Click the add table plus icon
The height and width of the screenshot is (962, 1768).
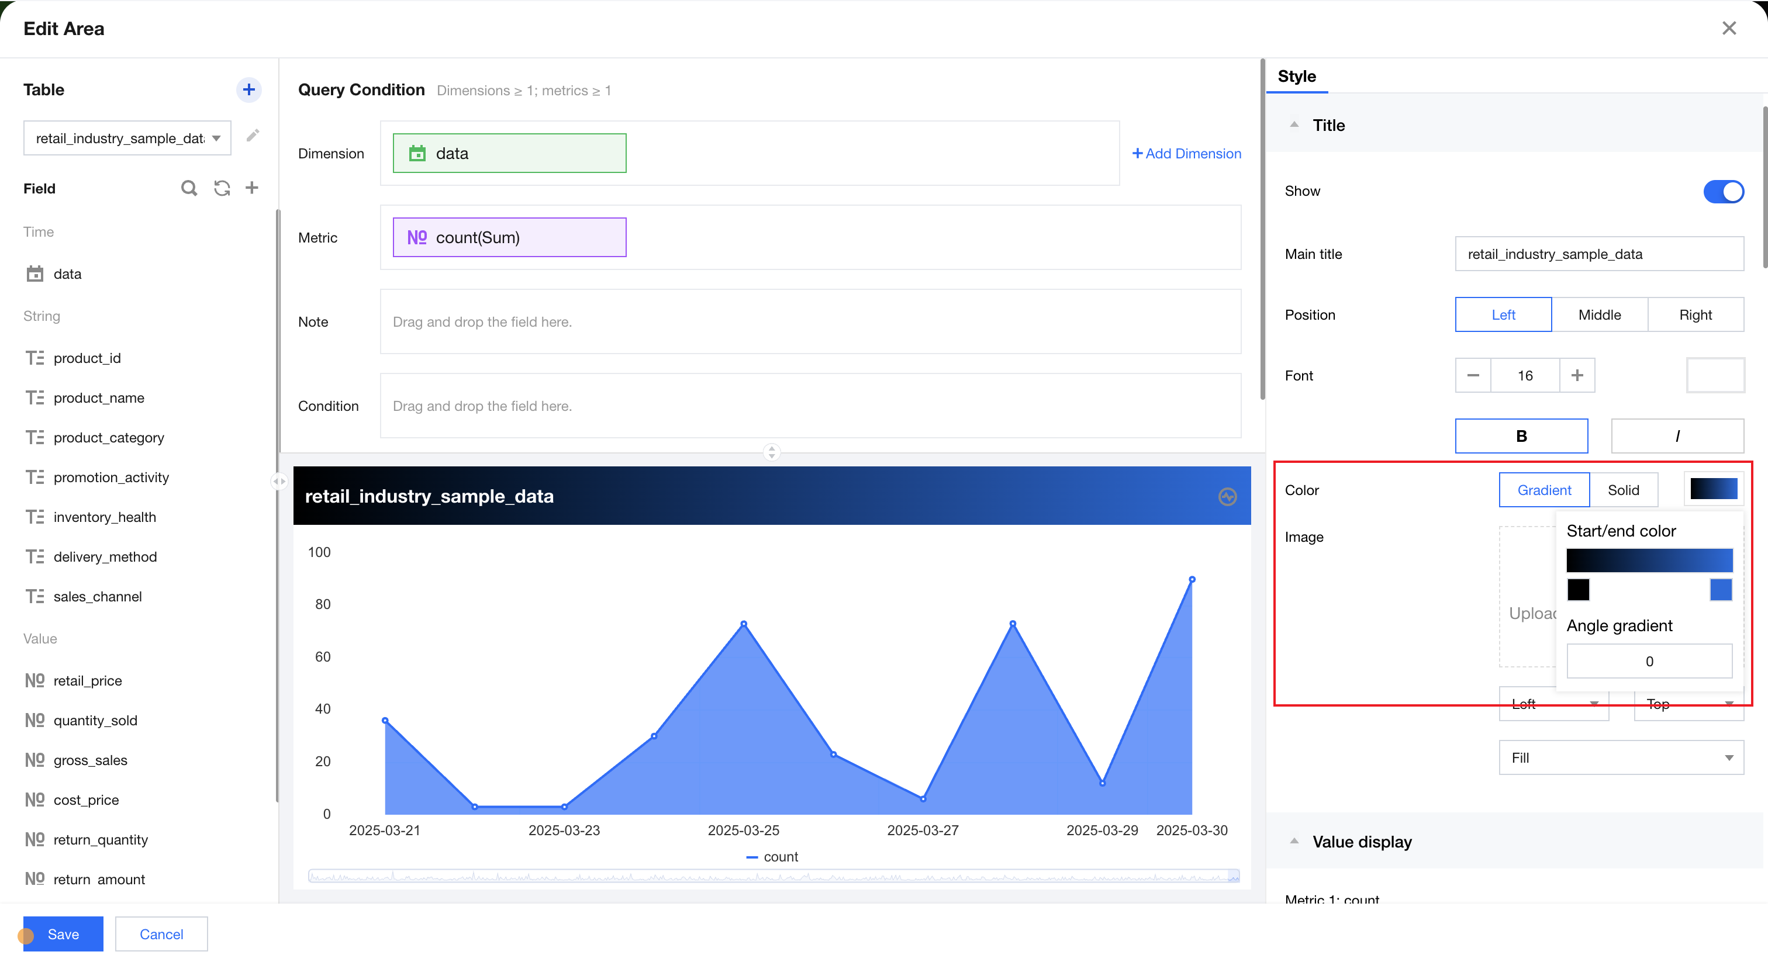(248, 89)
